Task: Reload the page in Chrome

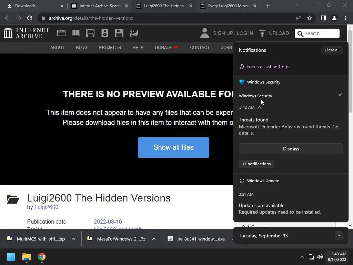Action: tap(30, 18)
